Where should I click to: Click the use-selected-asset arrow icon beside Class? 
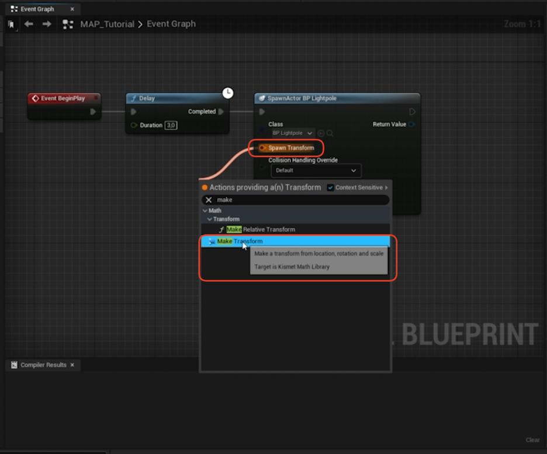click(321, 133)
